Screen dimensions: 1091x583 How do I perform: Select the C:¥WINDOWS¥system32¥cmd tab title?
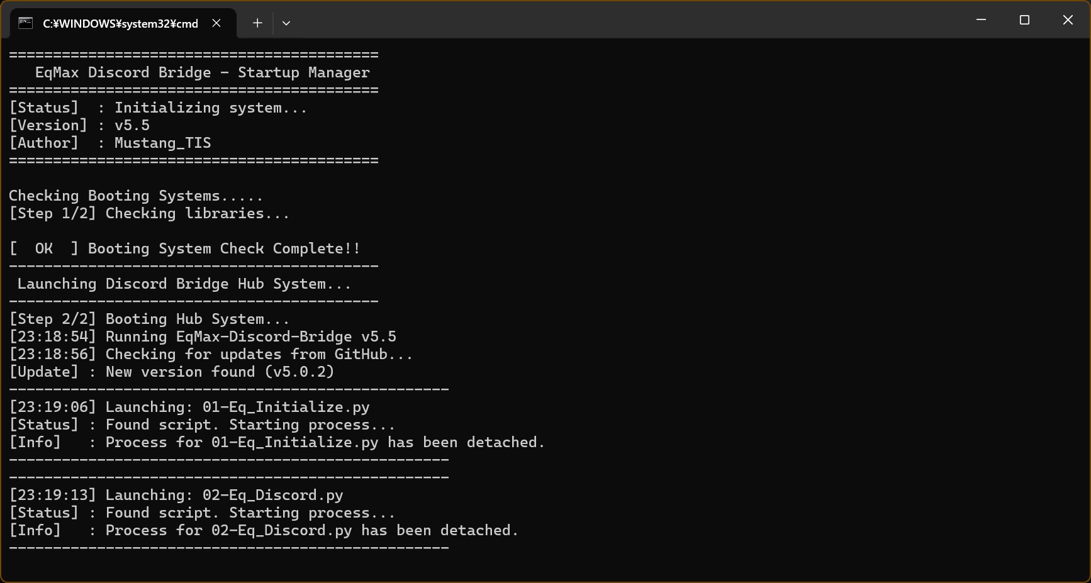point(120,24)
